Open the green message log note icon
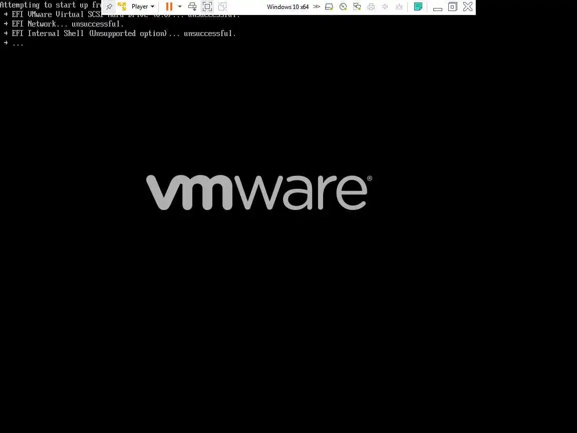The height and width of the screenshot is (433, 577). tap(418, 7)
